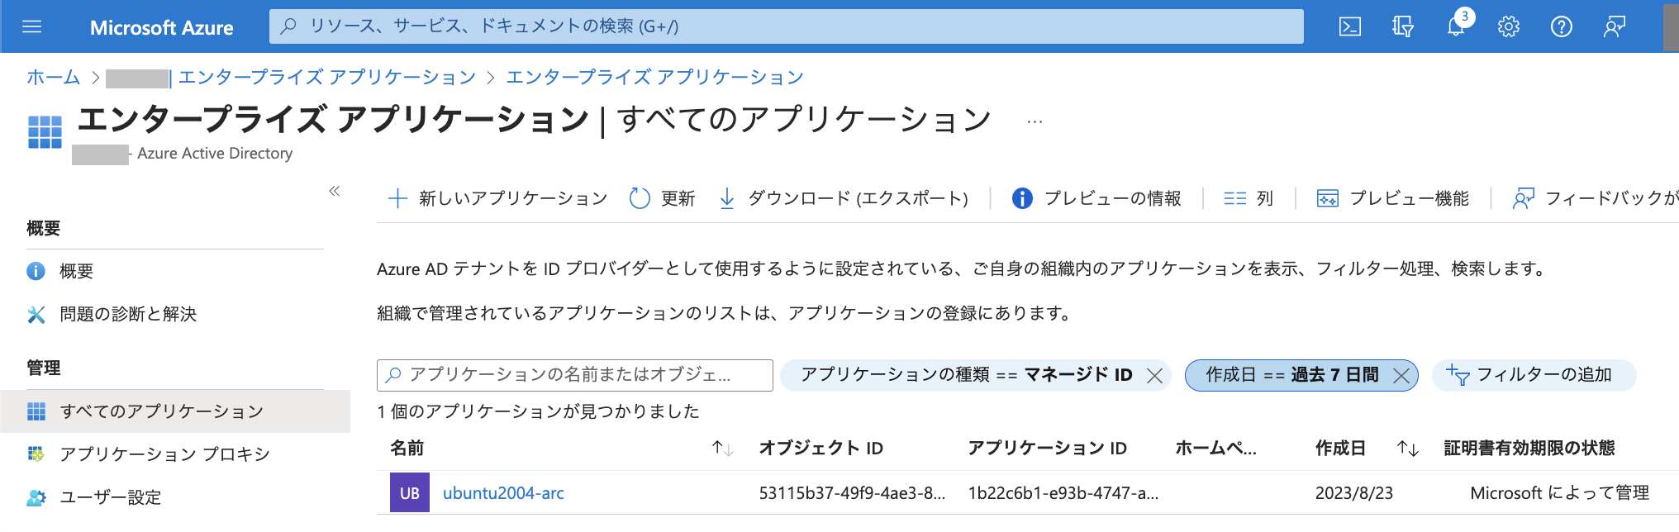This screenshot has height=532, width=1679.
Task: Click the アプリケーション ID column header
Action: [1048, 449]
